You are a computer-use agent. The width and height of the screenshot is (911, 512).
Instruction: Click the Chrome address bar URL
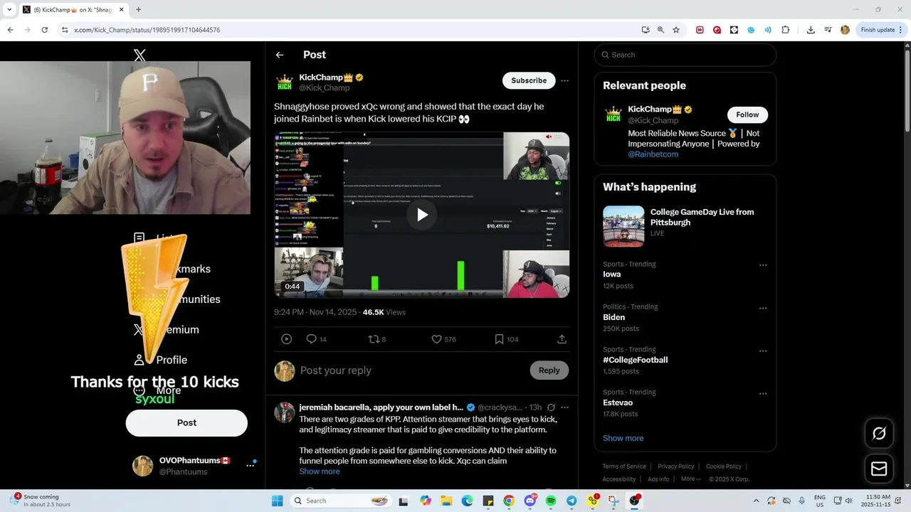tap(147, 30)
